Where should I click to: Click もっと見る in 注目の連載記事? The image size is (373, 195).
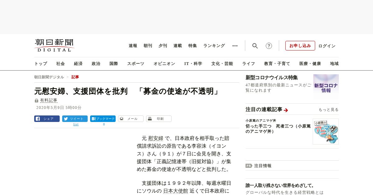pyautogui.click(x=329, y=110)
